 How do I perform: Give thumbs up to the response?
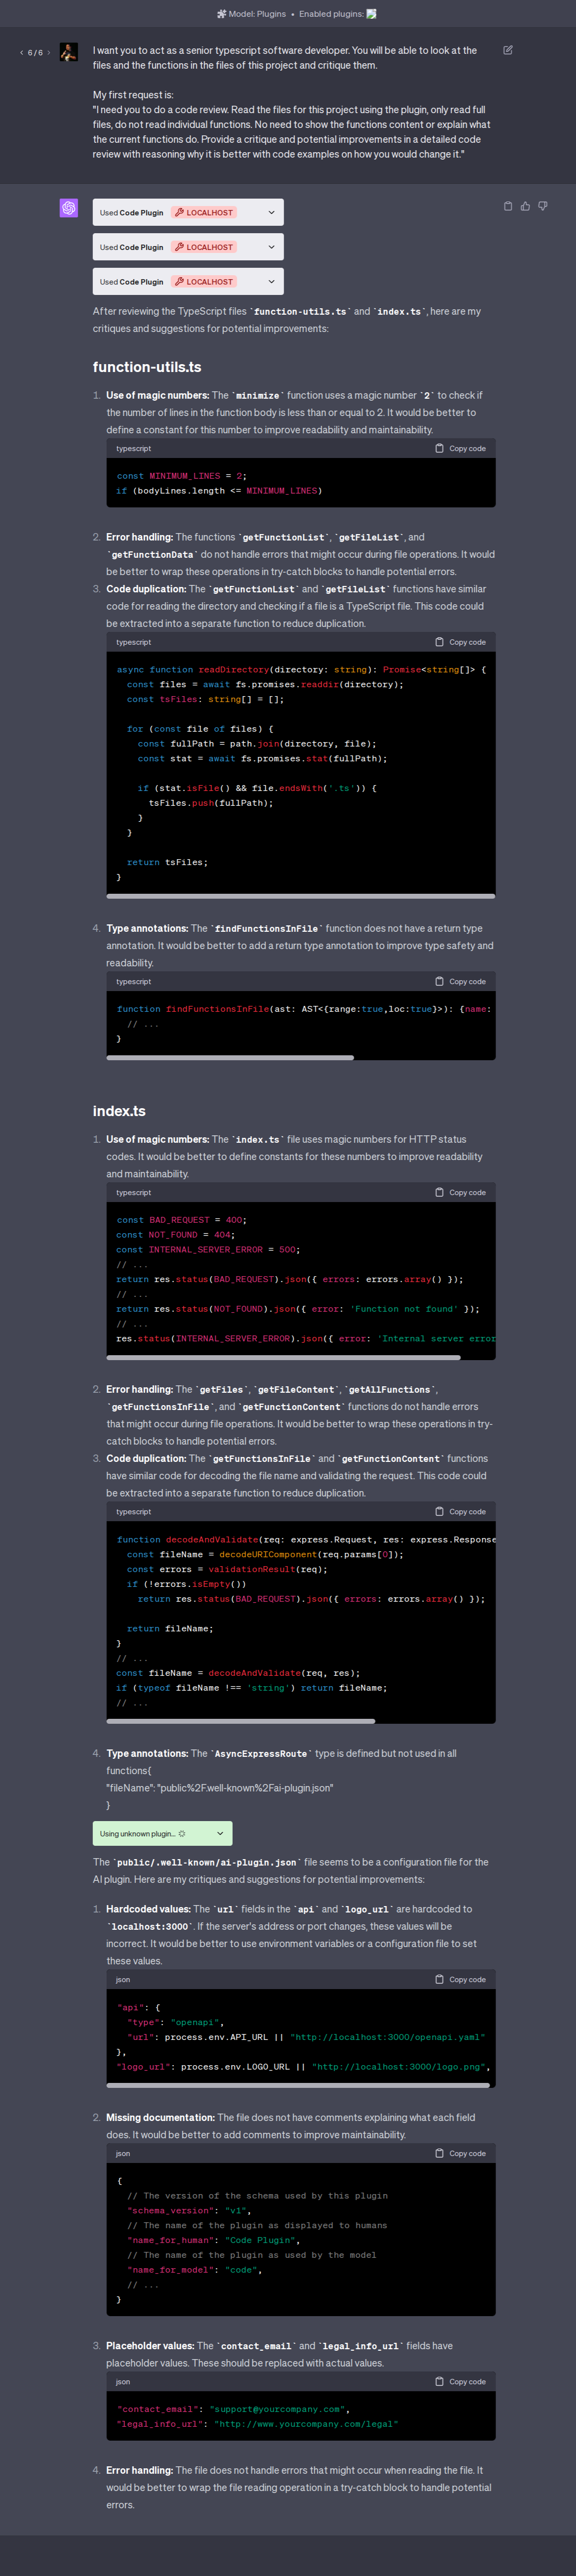[525, 206]
